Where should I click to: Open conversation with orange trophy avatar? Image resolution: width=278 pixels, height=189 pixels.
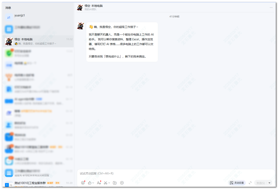tap(38, 77)
